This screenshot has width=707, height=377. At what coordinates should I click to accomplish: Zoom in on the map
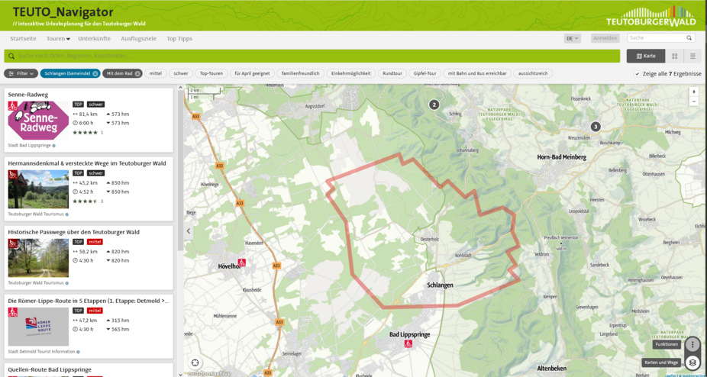(x=693, y=92)
